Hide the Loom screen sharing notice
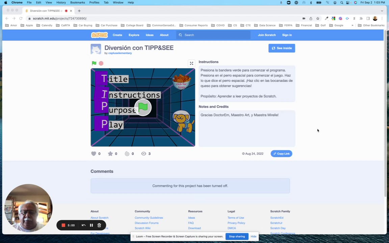The image size is (389, 243). point(253,236)
